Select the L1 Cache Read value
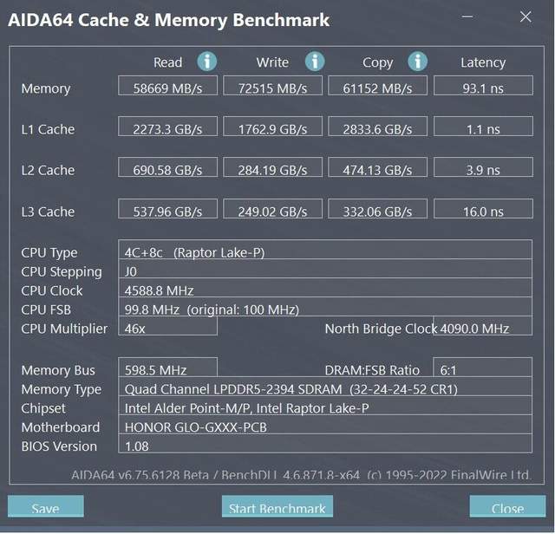Viewport: 555px width, 534px height. click(169, 129)
